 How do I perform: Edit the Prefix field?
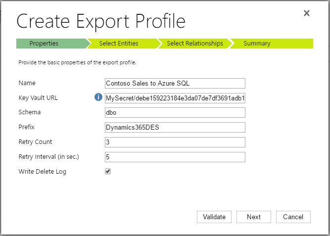175,128
